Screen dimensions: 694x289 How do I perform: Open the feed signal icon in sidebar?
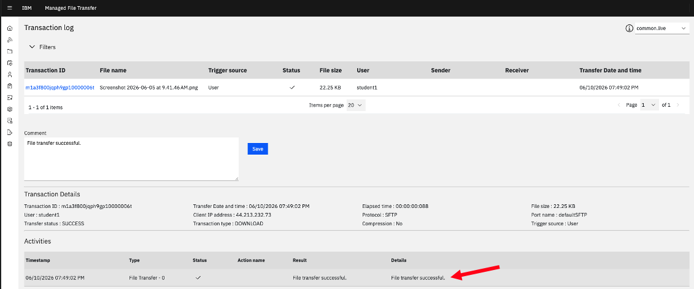point(10,40)
